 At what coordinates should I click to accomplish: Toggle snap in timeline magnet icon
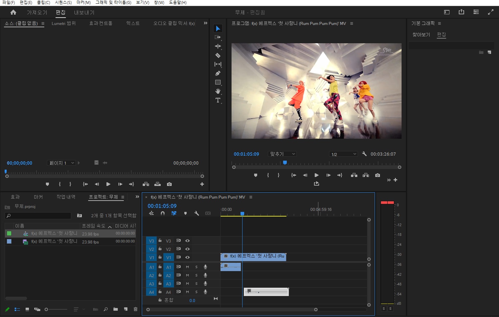click(163, 213)
